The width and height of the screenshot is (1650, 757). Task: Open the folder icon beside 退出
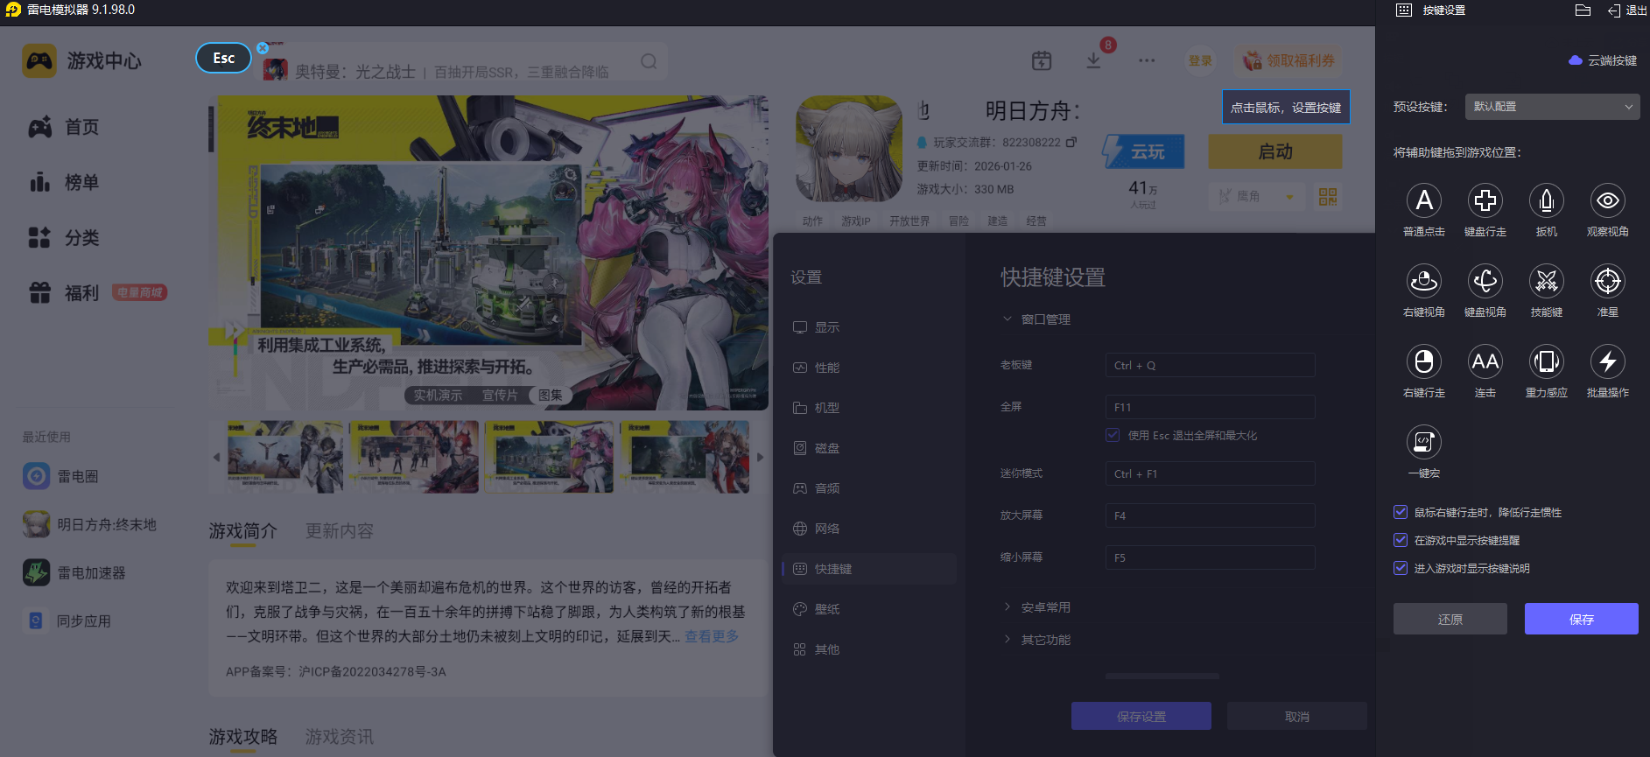(1583, 11)
